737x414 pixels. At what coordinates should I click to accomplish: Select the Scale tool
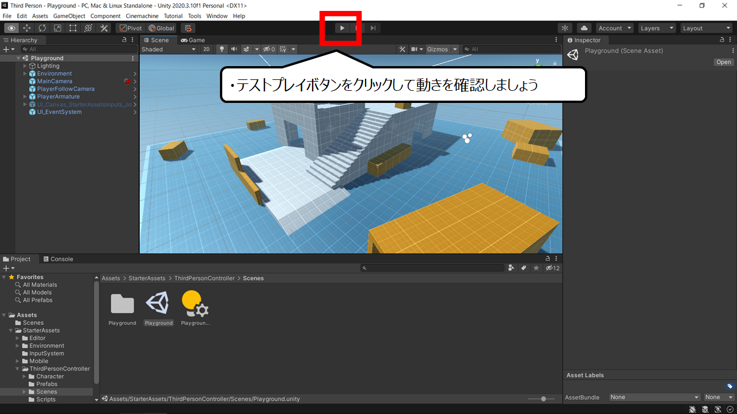click(58, 28)
